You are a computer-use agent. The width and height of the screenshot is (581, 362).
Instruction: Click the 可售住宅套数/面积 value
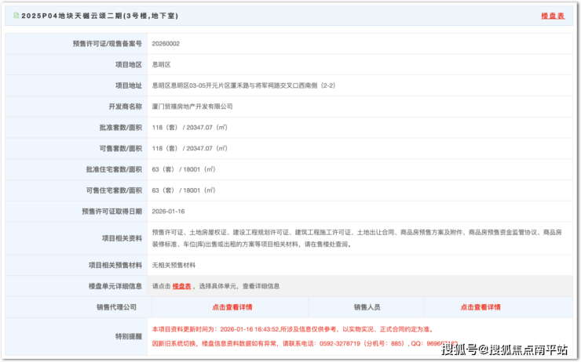tap(183, 190)
